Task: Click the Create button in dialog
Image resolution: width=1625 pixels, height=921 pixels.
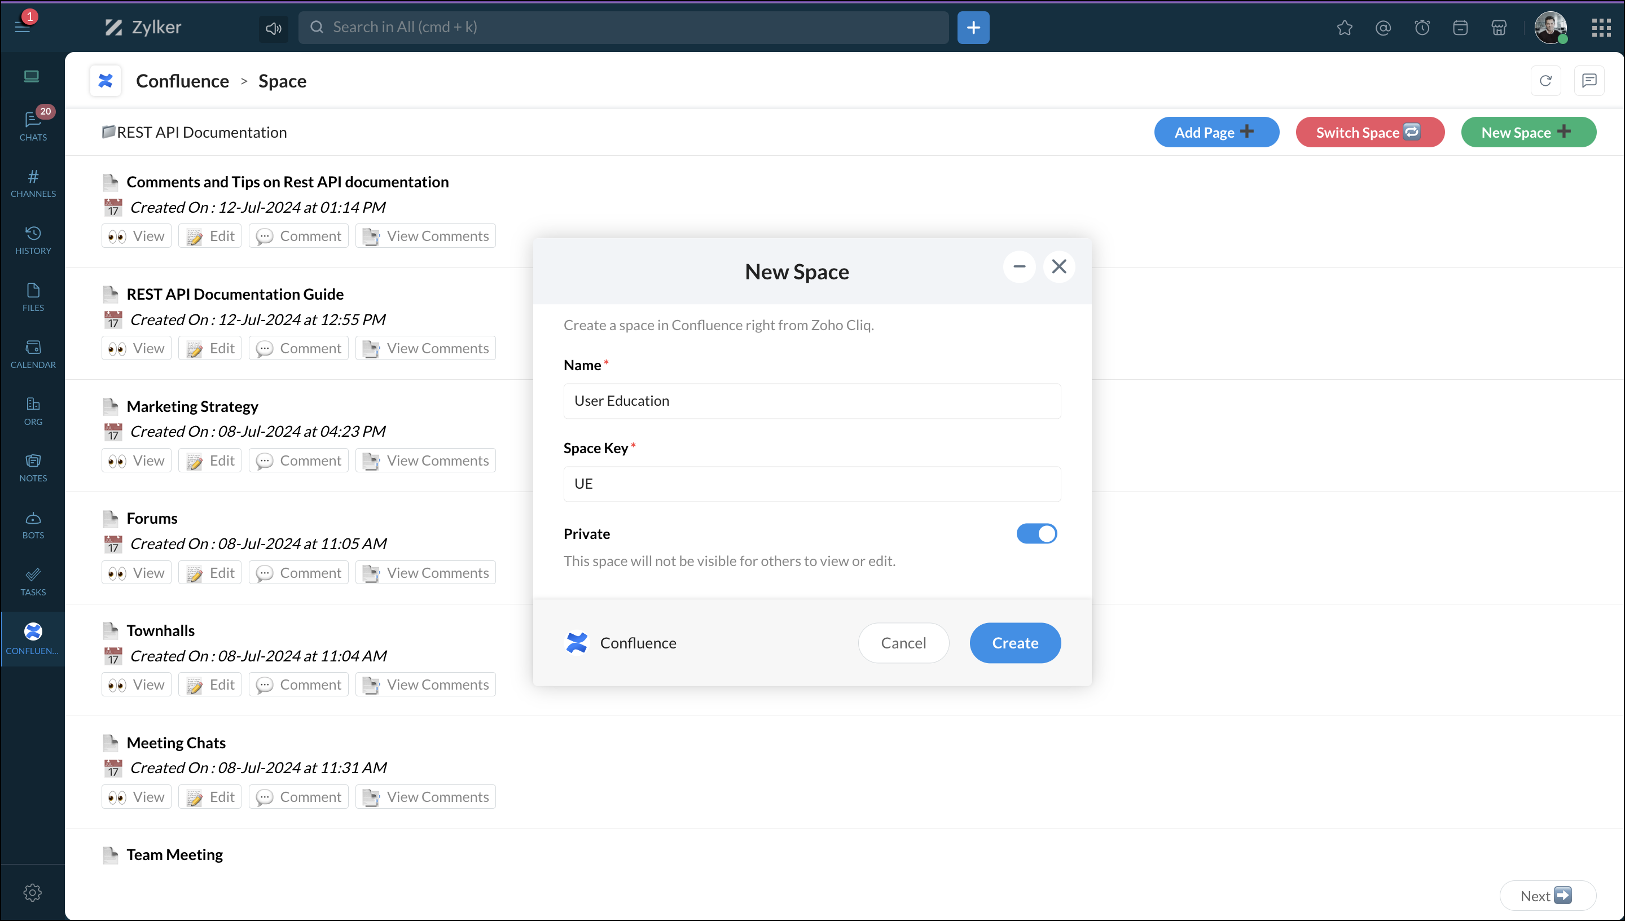Action: click(1014, 643)
